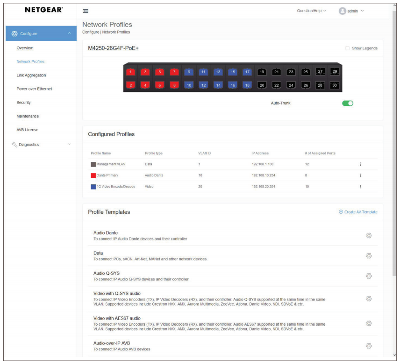Click the admin user avatar icon
This screenshot has width=400, height=364.
coord(342,11)
